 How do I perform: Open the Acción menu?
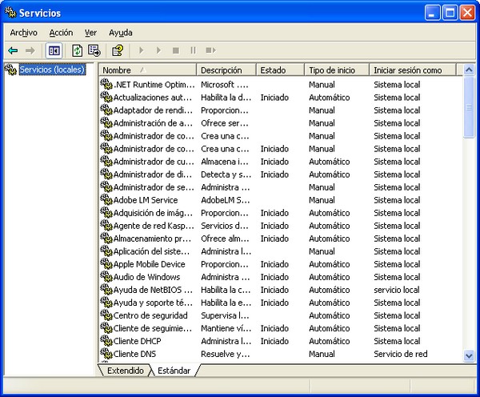[x=61, y=33]
